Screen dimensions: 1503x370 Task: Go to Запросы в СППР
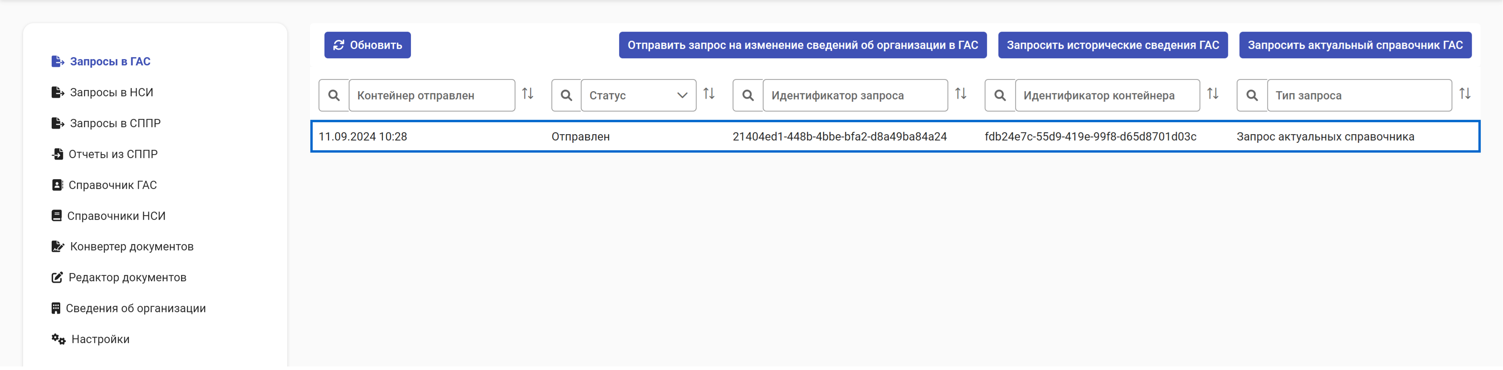[x=115, y=124]
